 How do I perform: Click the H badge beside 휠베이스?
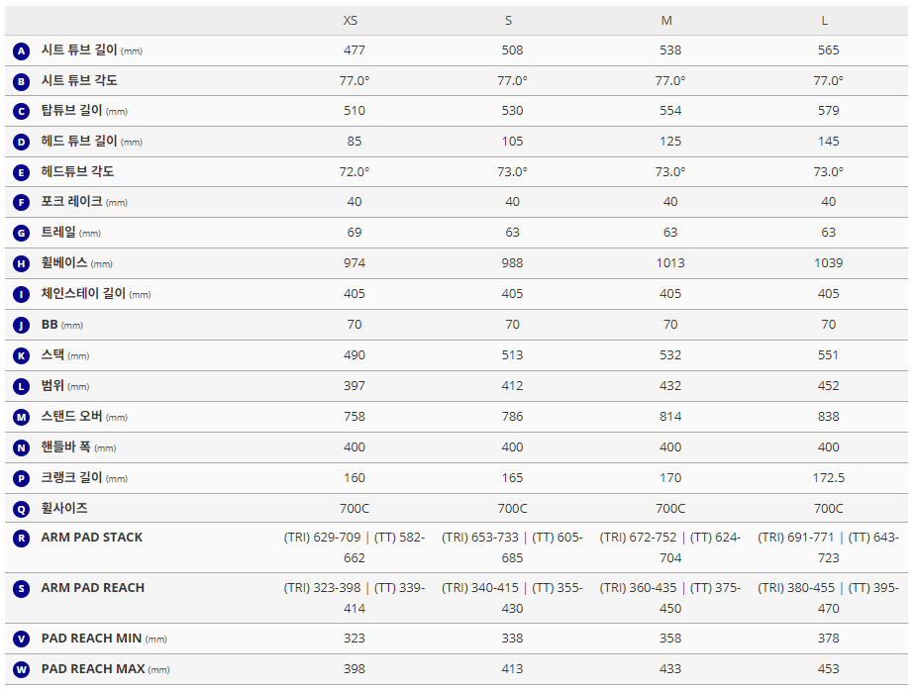[22, 263]
